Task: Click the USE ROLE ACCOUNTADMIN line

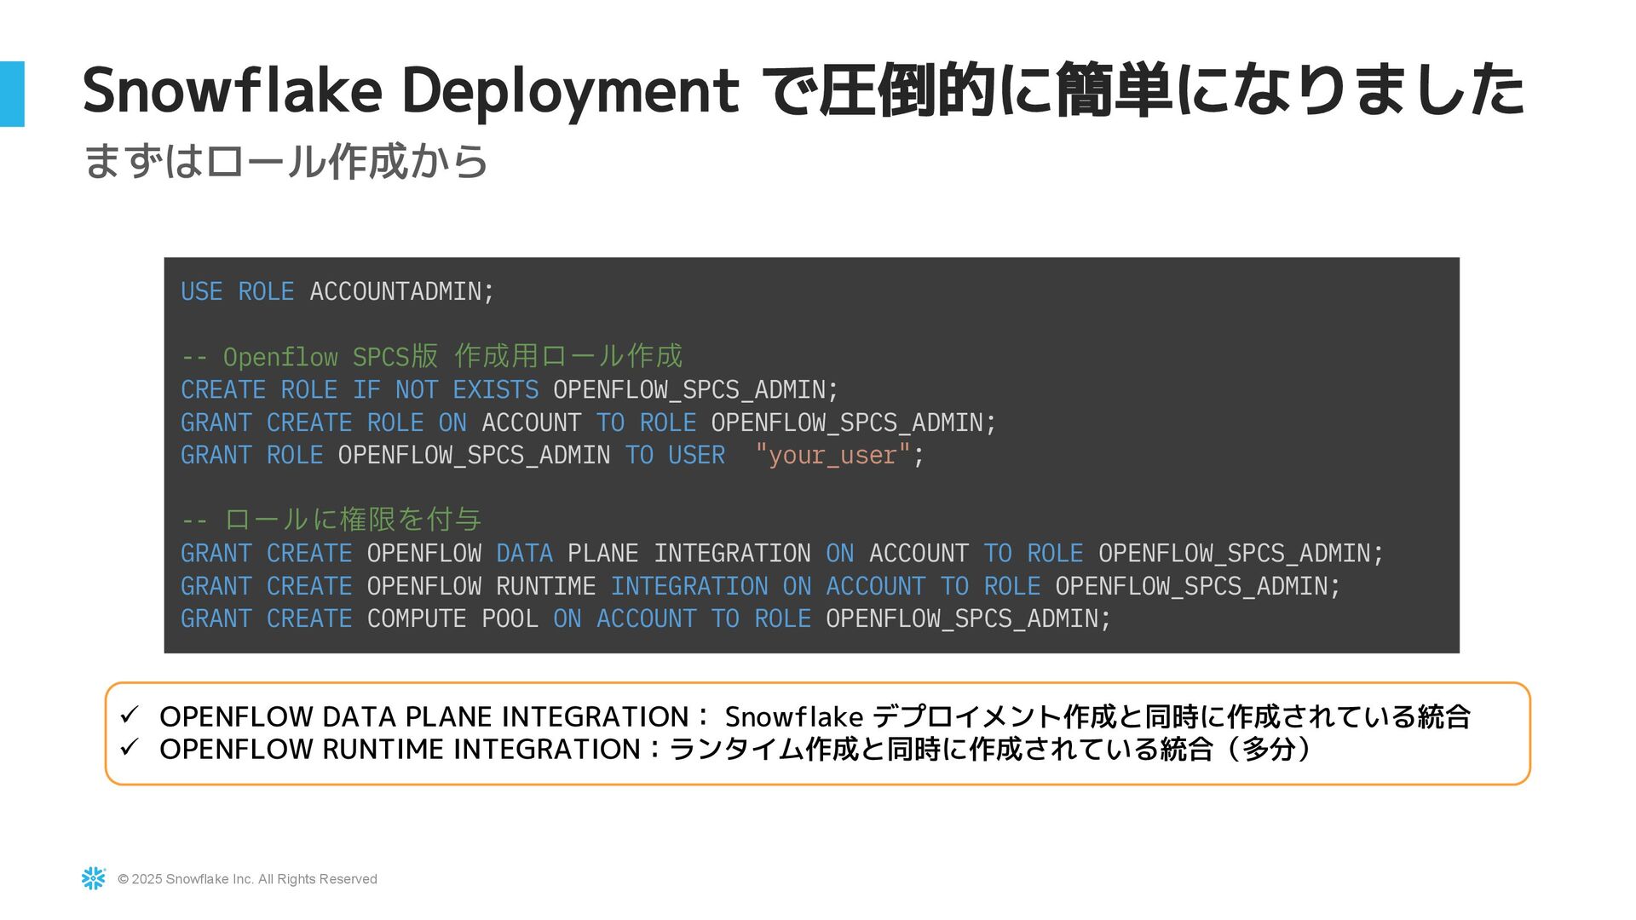Action: click(337, 291)
